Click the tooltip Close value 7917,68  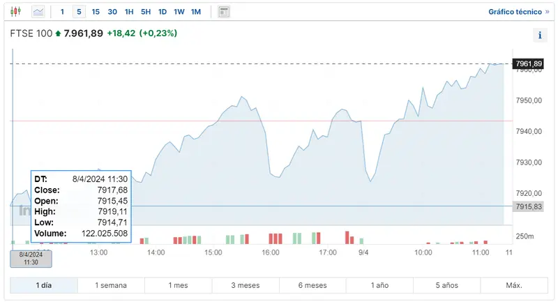(x=112, y=190)
